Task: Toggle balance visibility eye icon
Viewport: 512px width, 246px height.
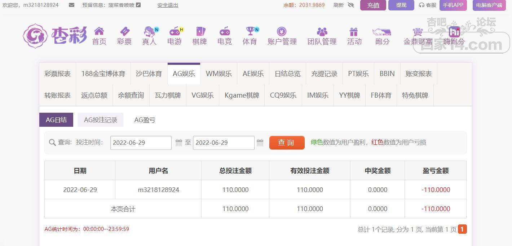Action: coord(351,5)
